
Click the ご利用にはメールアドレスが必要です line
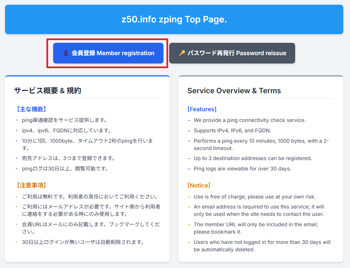coord(91,210)
